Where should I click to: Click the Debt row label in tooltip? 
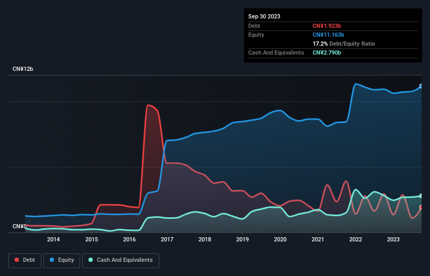(x=254, y=26)
